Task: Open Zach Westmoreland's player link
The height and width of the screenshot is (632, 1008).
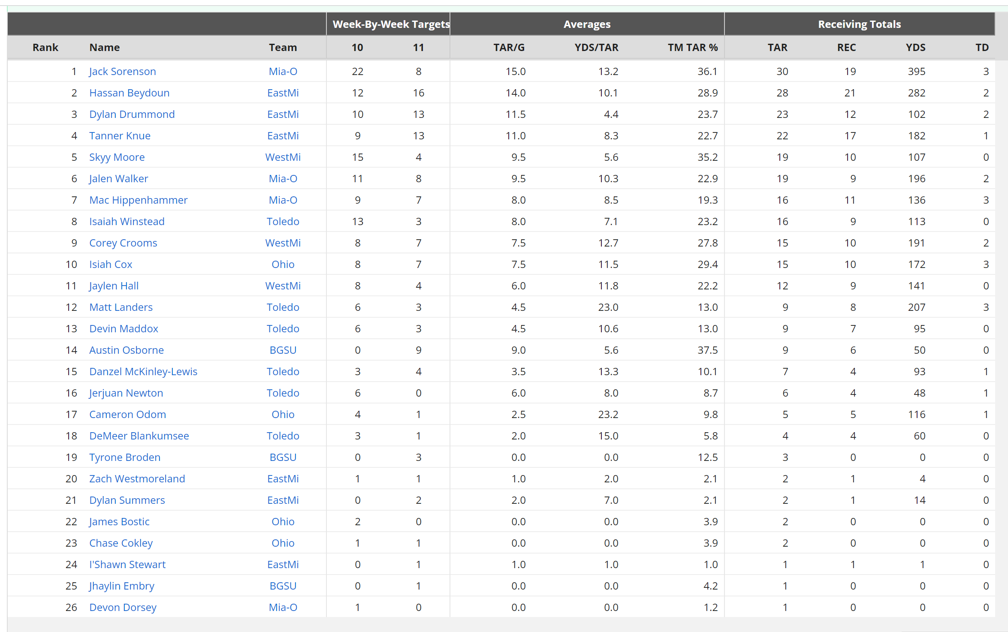Action: (x=137, y=479)
